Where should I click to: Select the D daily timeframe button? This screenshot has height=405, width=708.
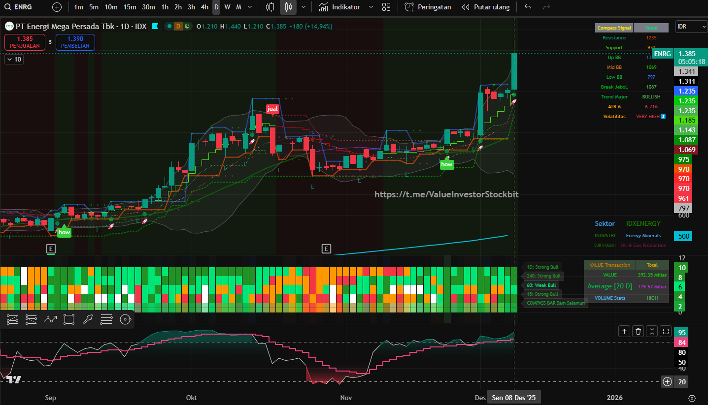[x=216, y=7]
